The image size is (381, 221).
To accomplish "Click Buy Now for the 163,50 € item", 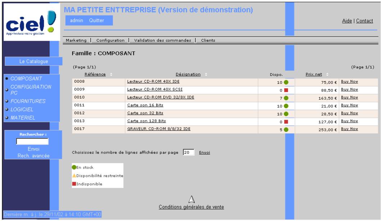I will tap(349, 97).
